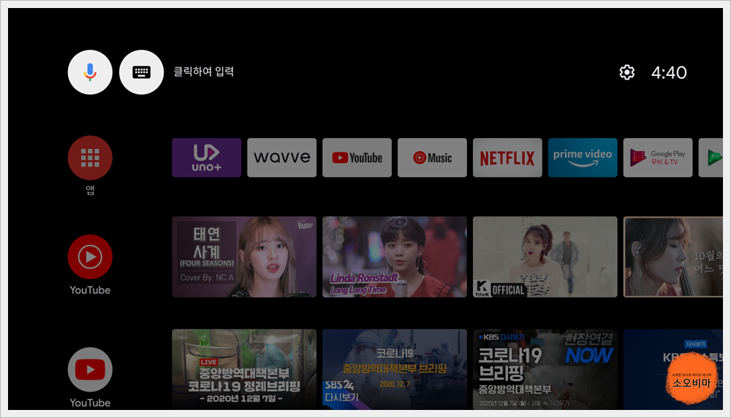Image resolution: width=731 pixels, height=418 pixels.
Task: Activate the voice search microphone
Action: coord(90,72)
